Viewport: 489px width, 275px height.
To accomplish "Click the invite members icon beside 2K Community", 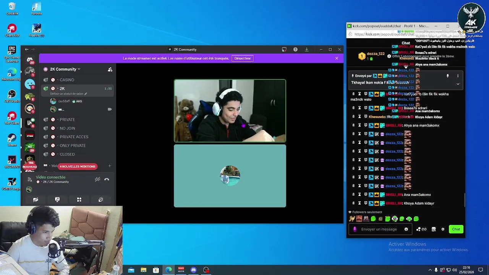I will point(110,69).
